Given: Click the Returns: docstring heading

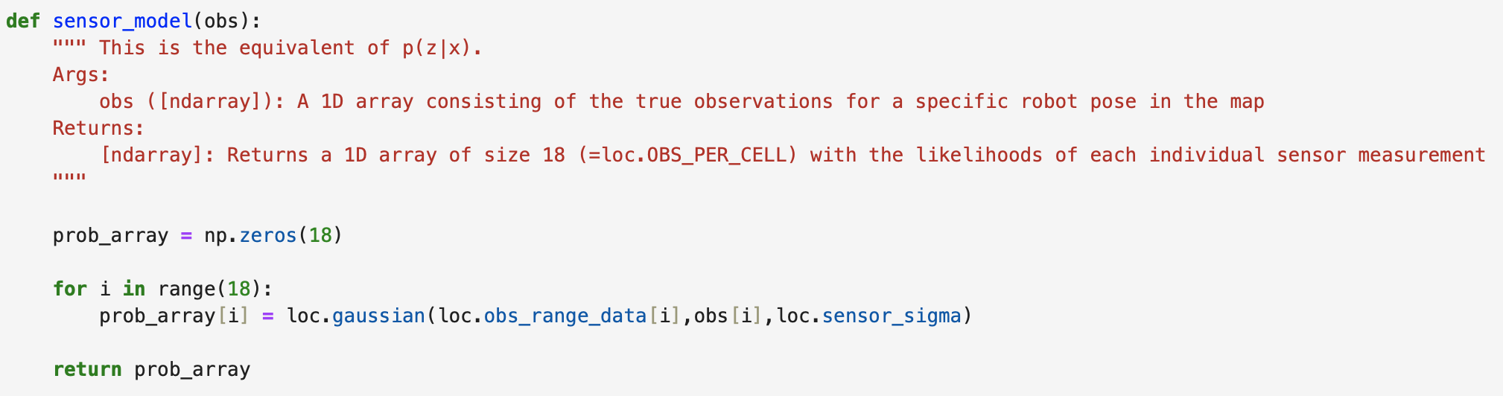Looking at the screenshot, I should tap(98, 129).
